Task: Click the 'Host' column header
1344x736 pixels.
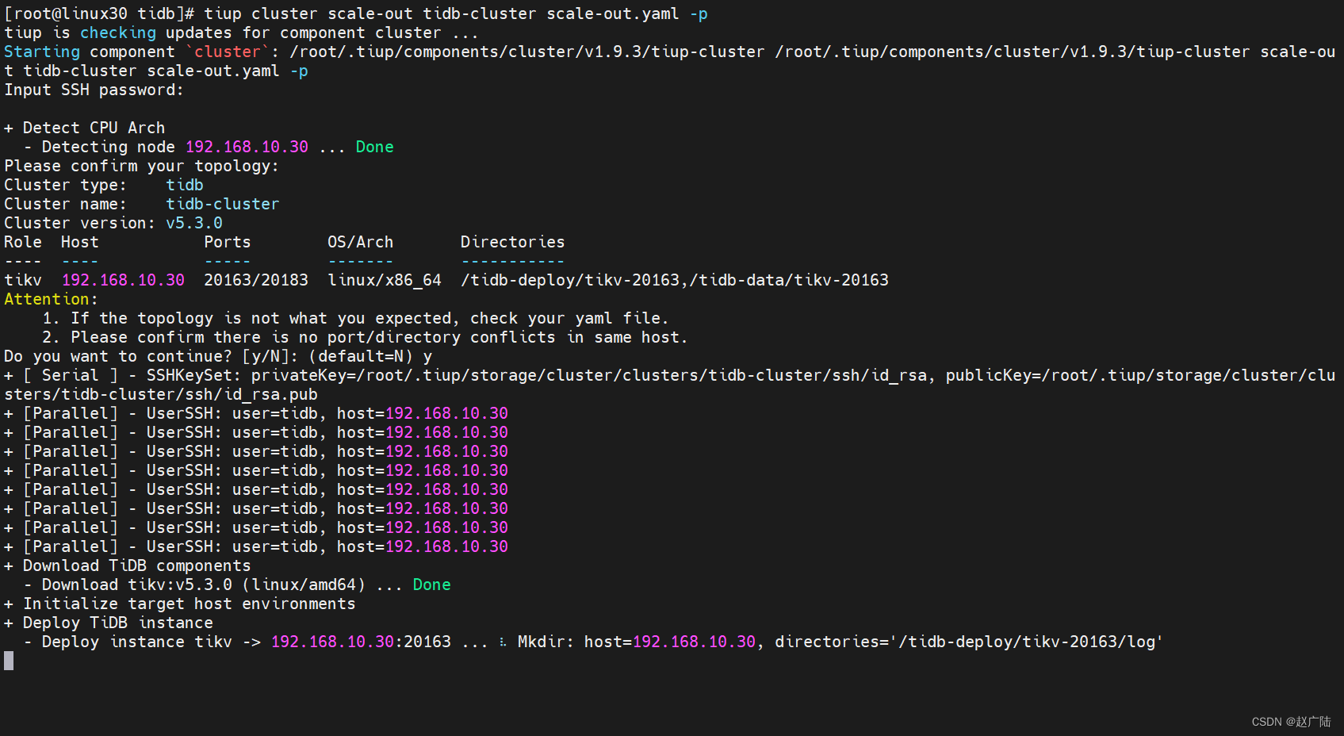Action: pyautogui.click(x=80, y=242)
